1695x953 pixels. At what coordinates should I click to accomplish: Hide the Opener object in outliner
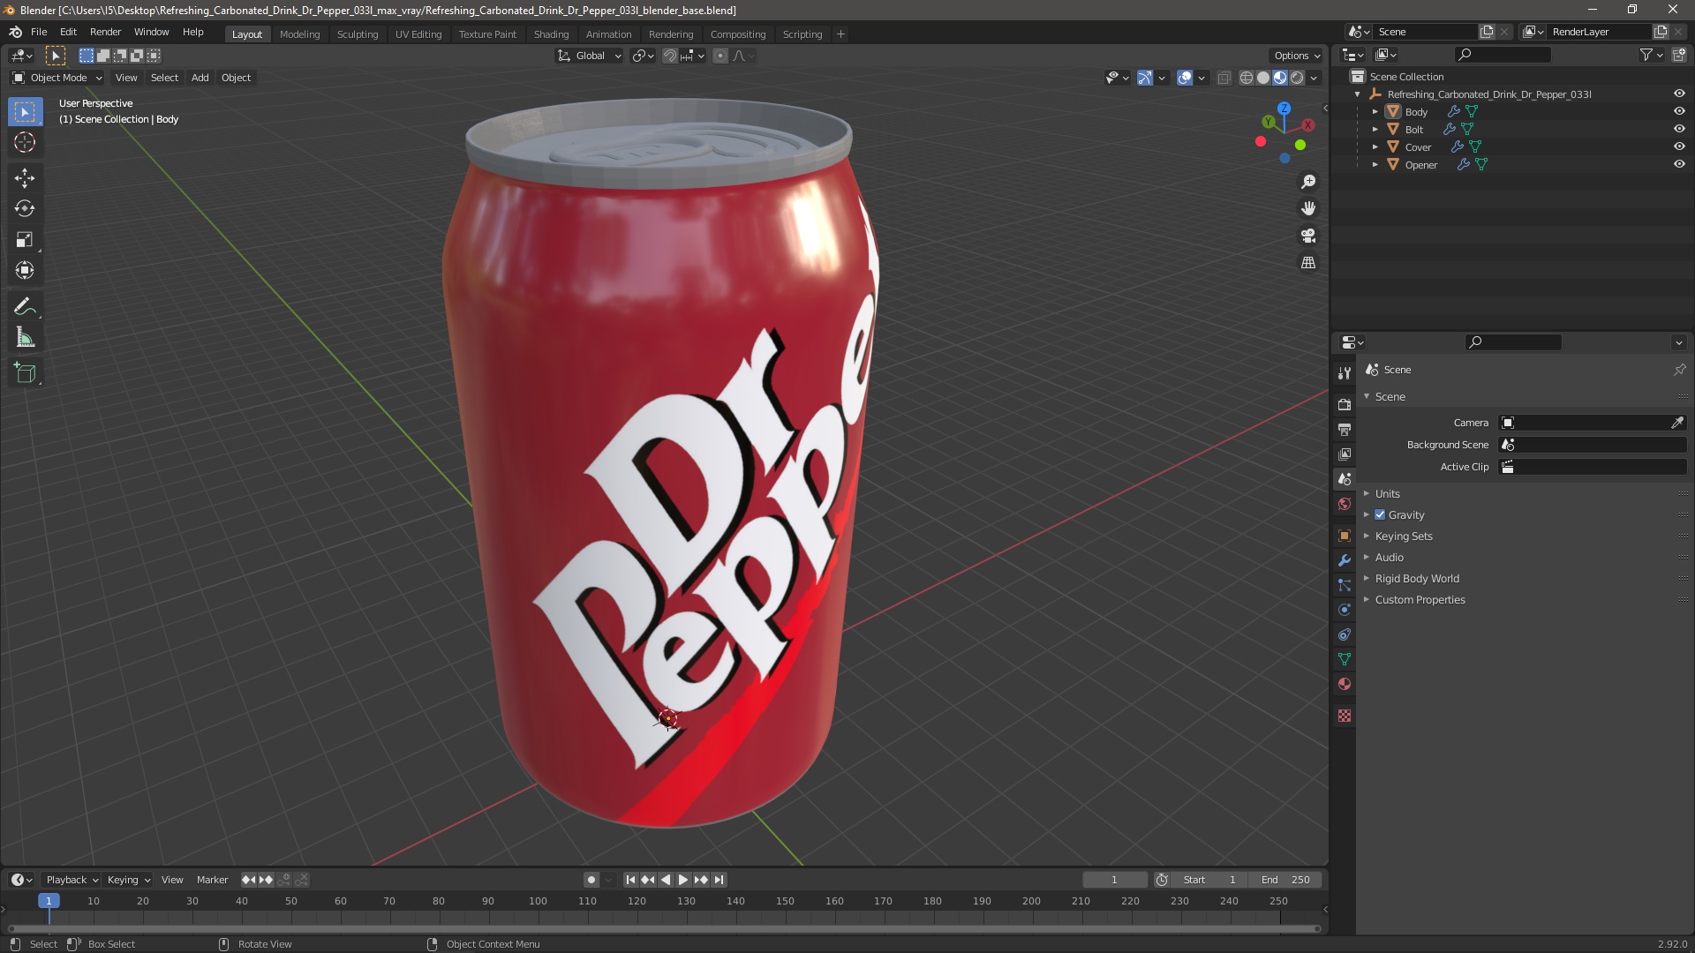1679,164
